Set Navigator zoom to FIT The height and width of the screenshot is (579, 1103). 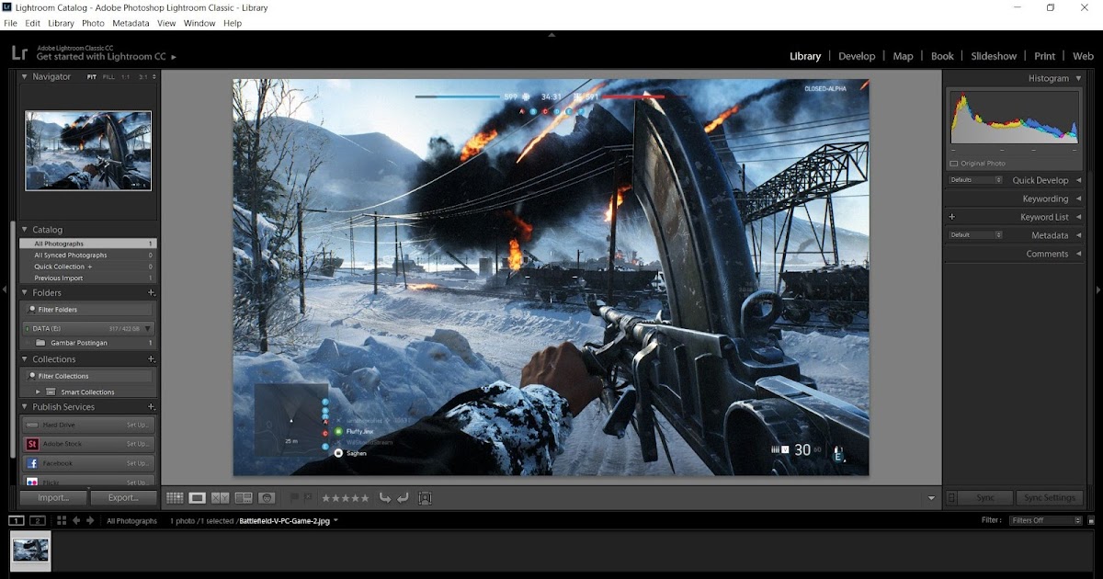point(92,77)
